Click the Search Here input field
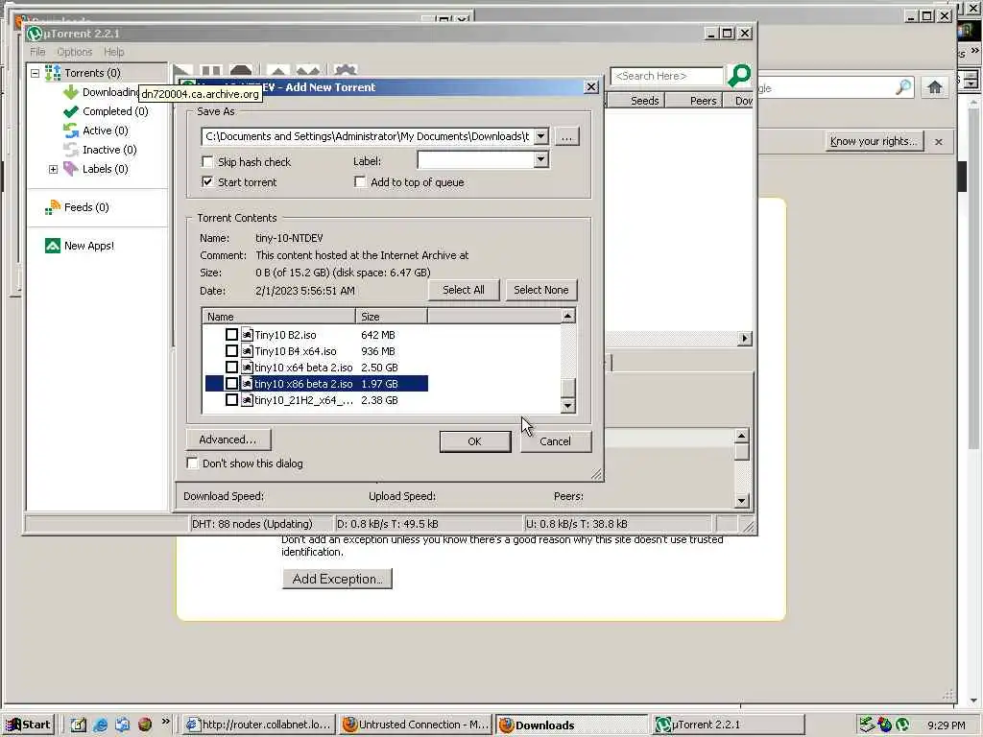 click(666, 76)
